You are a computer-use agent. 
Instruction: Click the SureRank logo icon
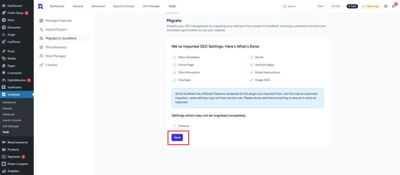41,6
